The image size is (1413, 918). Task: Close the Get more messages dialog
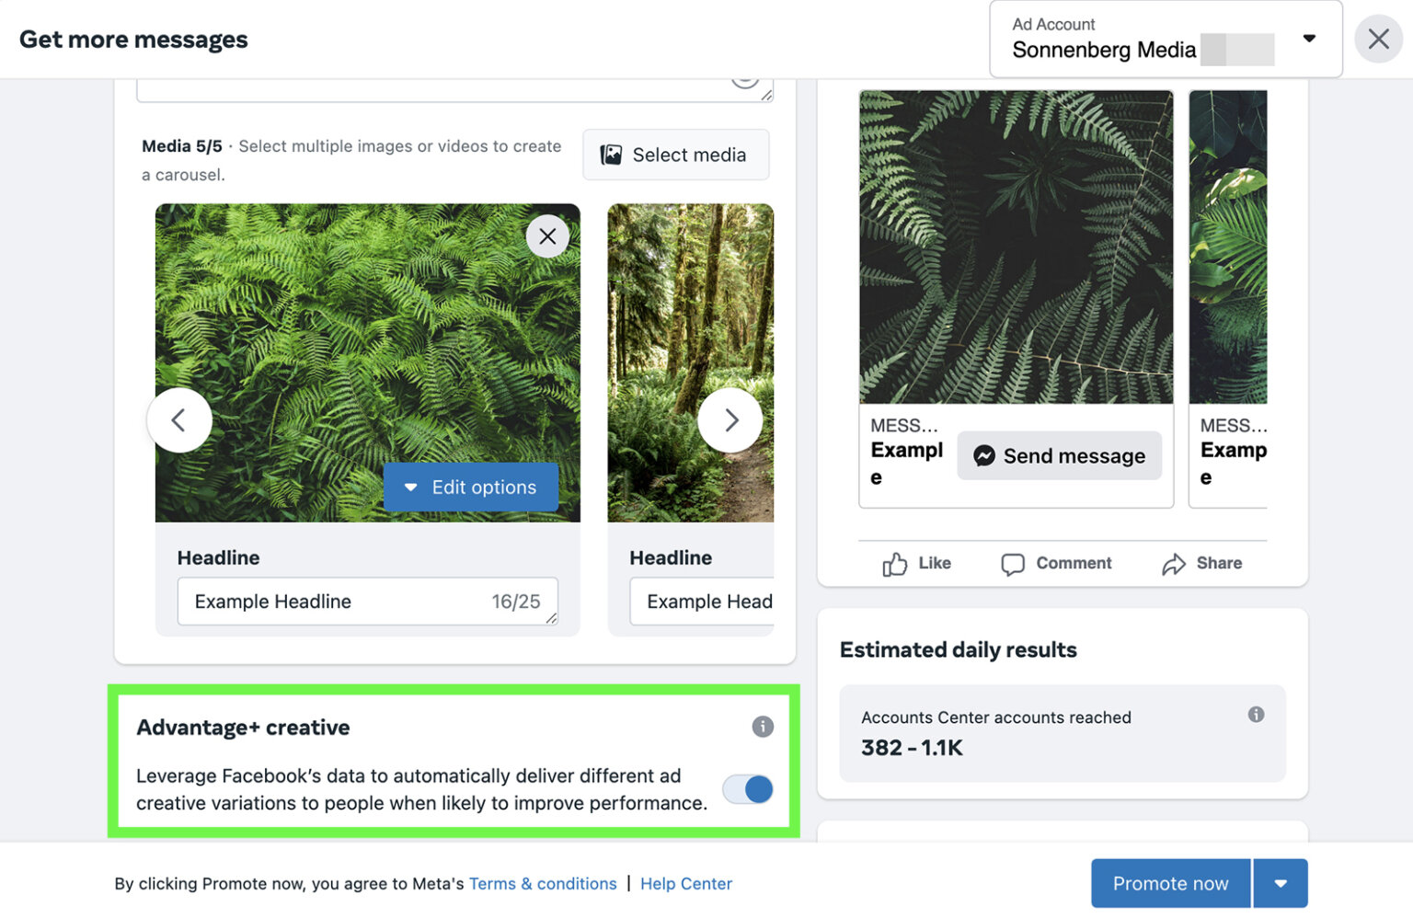coord(1378,39)
